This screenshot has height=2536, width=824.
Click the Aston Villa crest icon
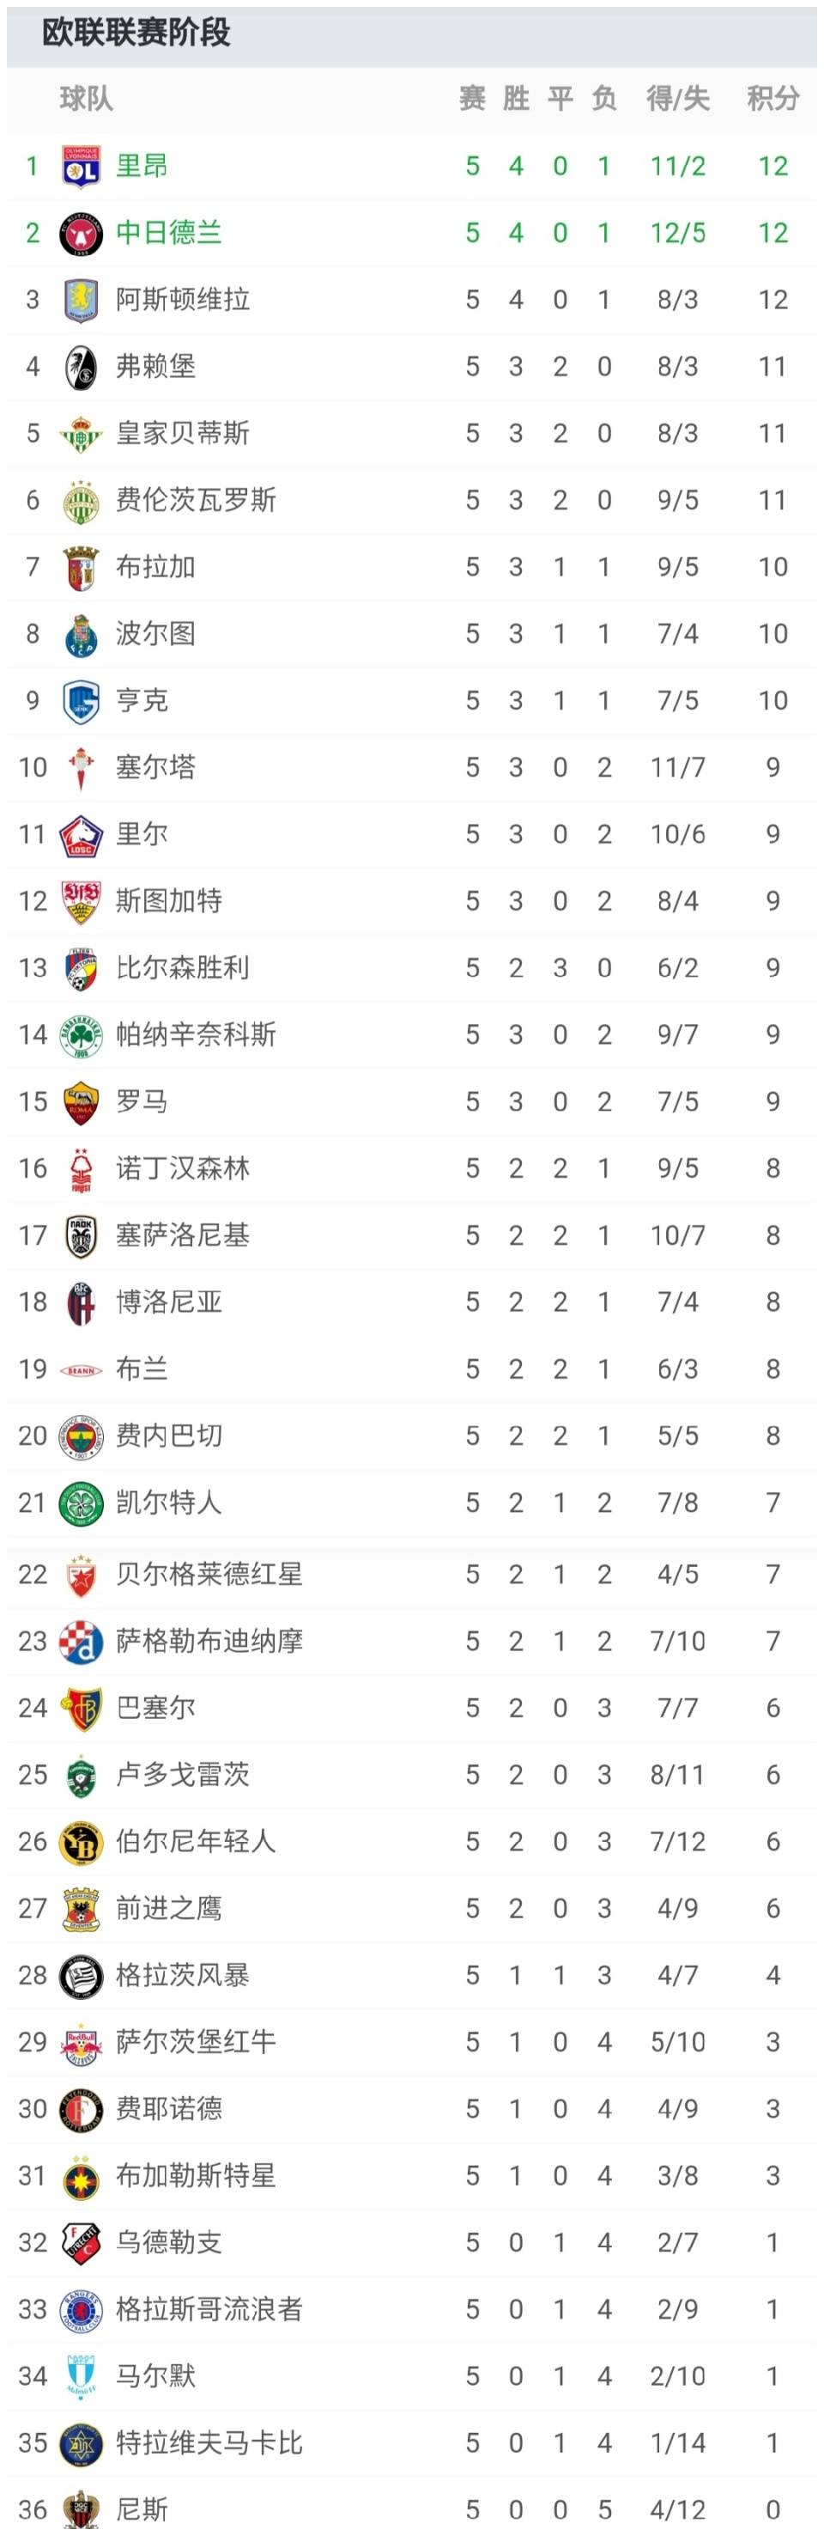81,299
